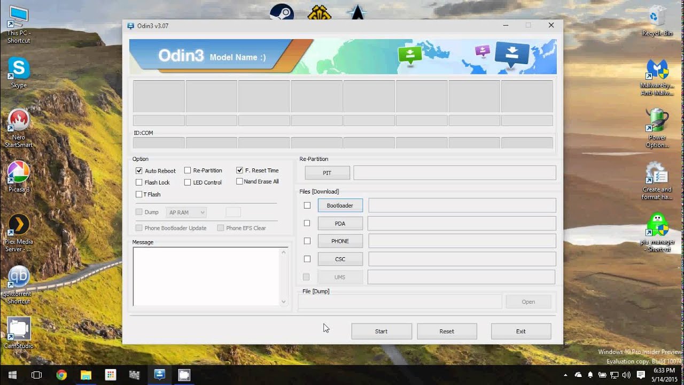Click the Start button in Odin3
Image resolution: width=684 pixels, height=385 pixels.
click(x=382, y=331)
